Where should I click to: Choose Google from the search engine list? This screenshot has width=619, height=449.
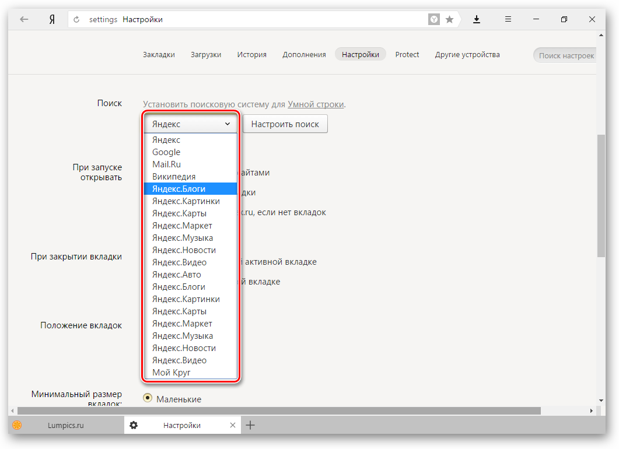click(166, 152)
